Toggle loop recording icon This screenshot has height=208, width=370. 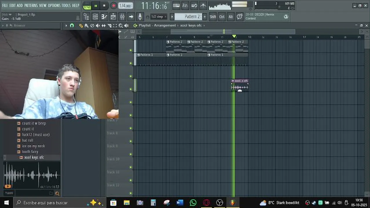point(194,5)
